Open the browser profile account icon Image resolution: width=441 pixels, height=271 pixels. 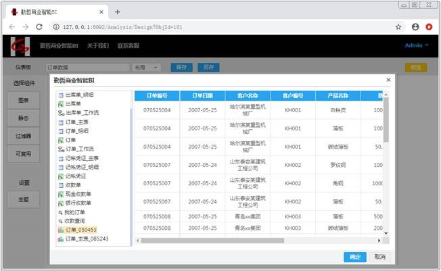point(415,27)
